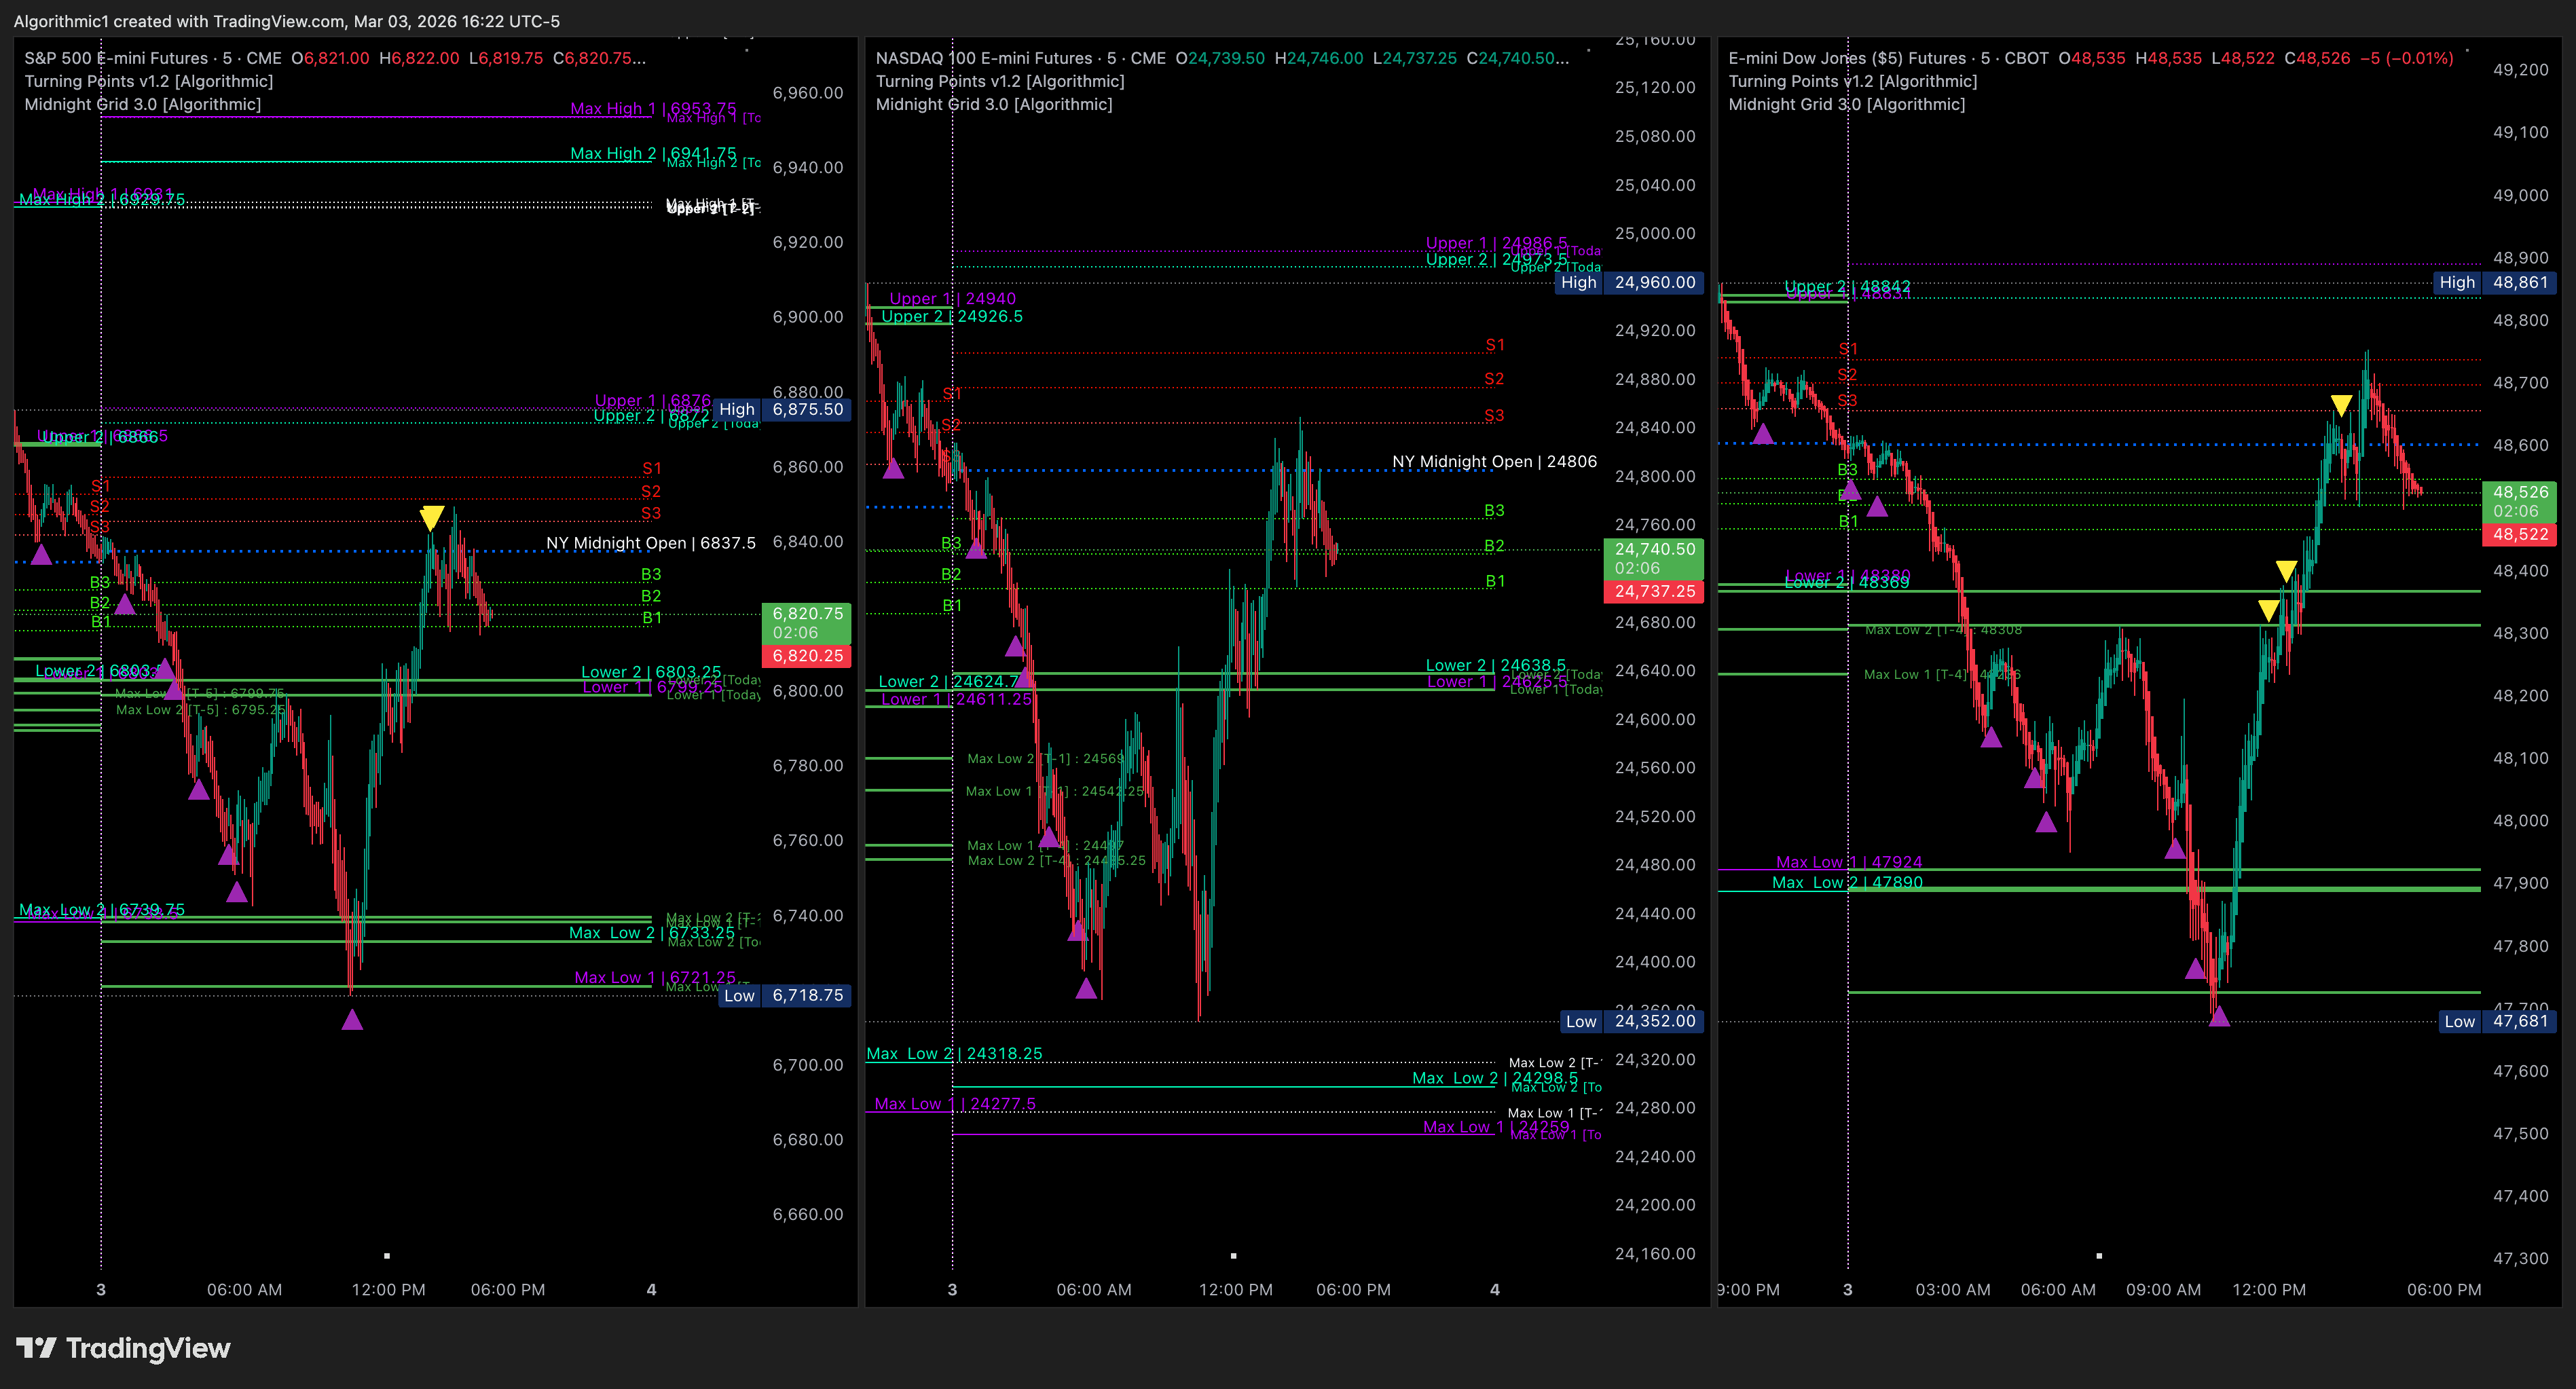Click the TradingView logo at bottom left
Image resolution: width=2576 pixels, height=1389 pixels.
[x=123, y=1348]
